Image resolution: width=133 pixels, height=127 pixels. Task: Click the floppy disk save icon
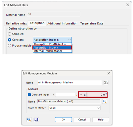point(36,120)
